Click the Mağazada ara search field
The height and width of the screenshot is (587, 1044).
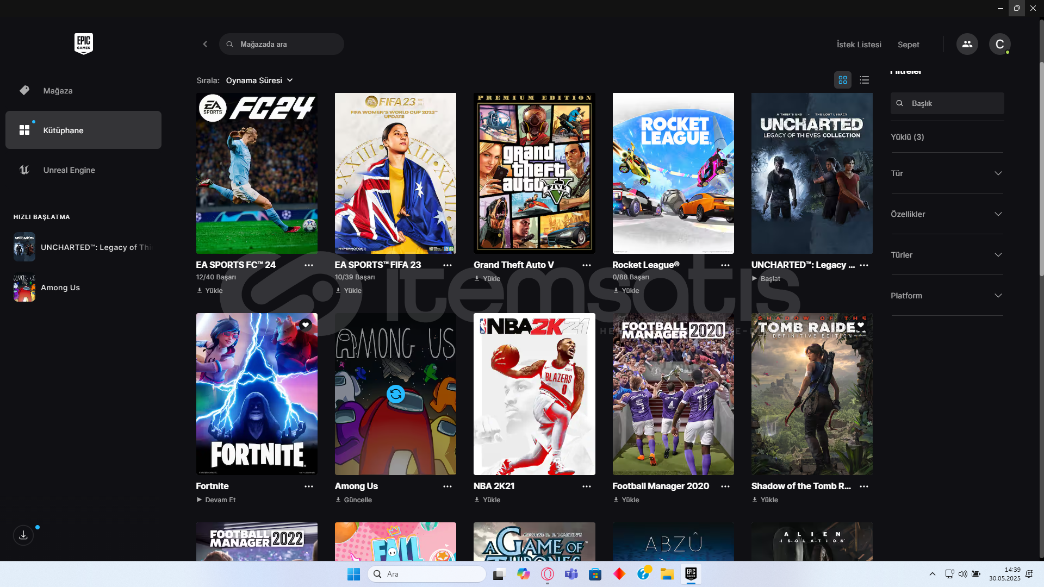pos(282,44)
